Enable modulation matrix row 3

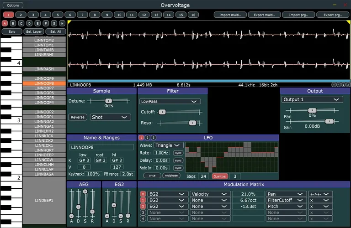pos(143,212)
